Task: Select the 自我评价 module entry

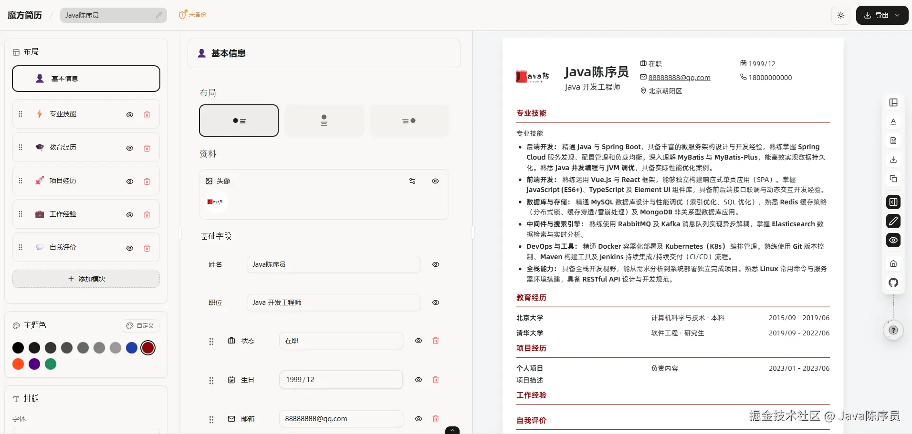Action: pos(86,247)
